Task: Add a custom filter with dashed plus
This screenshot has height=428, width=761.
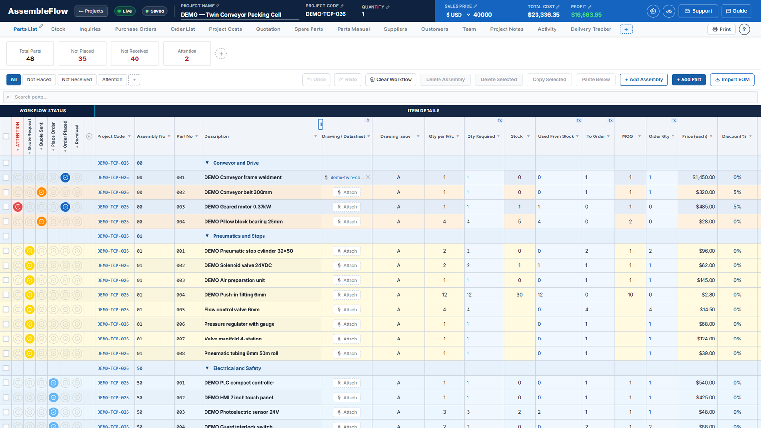Action: pyautogui.click(x=134, y=80)
